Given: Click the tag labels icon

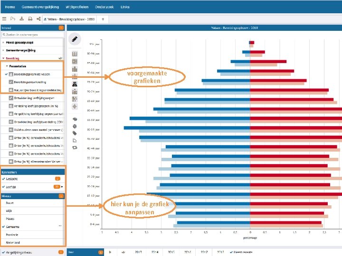Looking at the screenshot, I should pyautogui.click(x=75, y=133).
